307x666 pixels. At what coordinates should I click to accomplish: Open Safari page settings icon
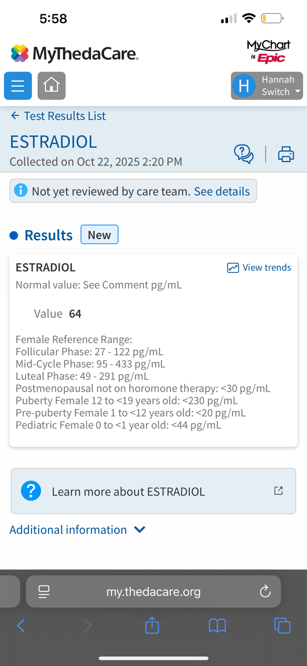click(x=44, y=592)
